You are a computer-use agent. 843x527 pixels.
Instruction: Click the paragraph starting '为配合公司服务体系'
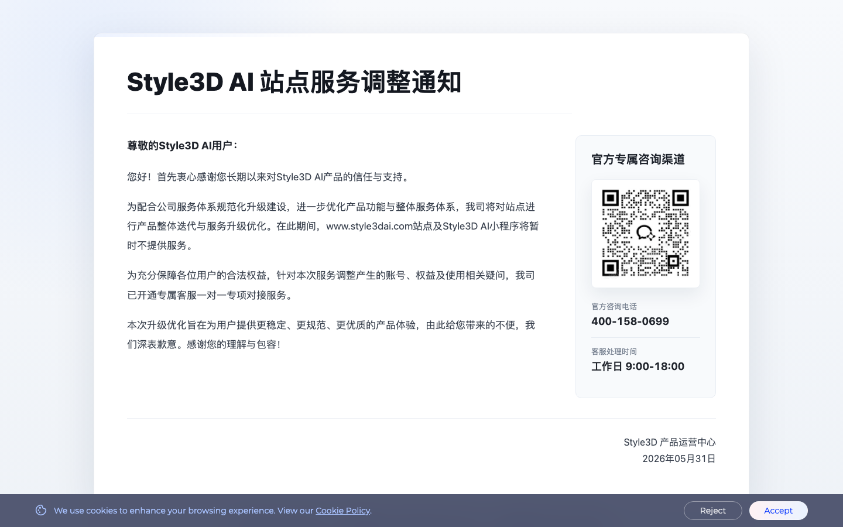pyautogui.click(x=333, y=226)
